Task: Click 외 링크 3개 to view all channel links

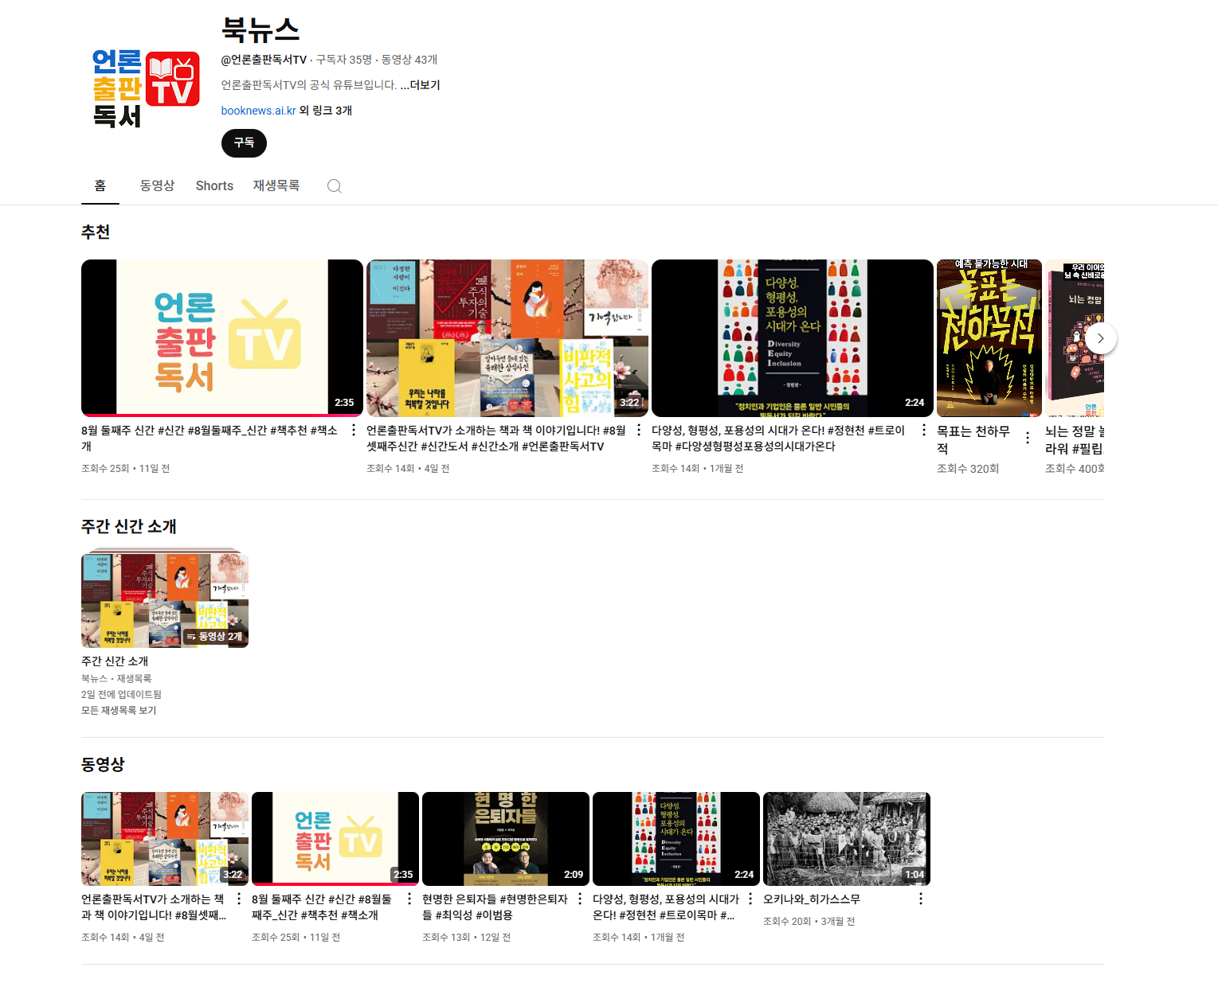Action: click(325, 110)
